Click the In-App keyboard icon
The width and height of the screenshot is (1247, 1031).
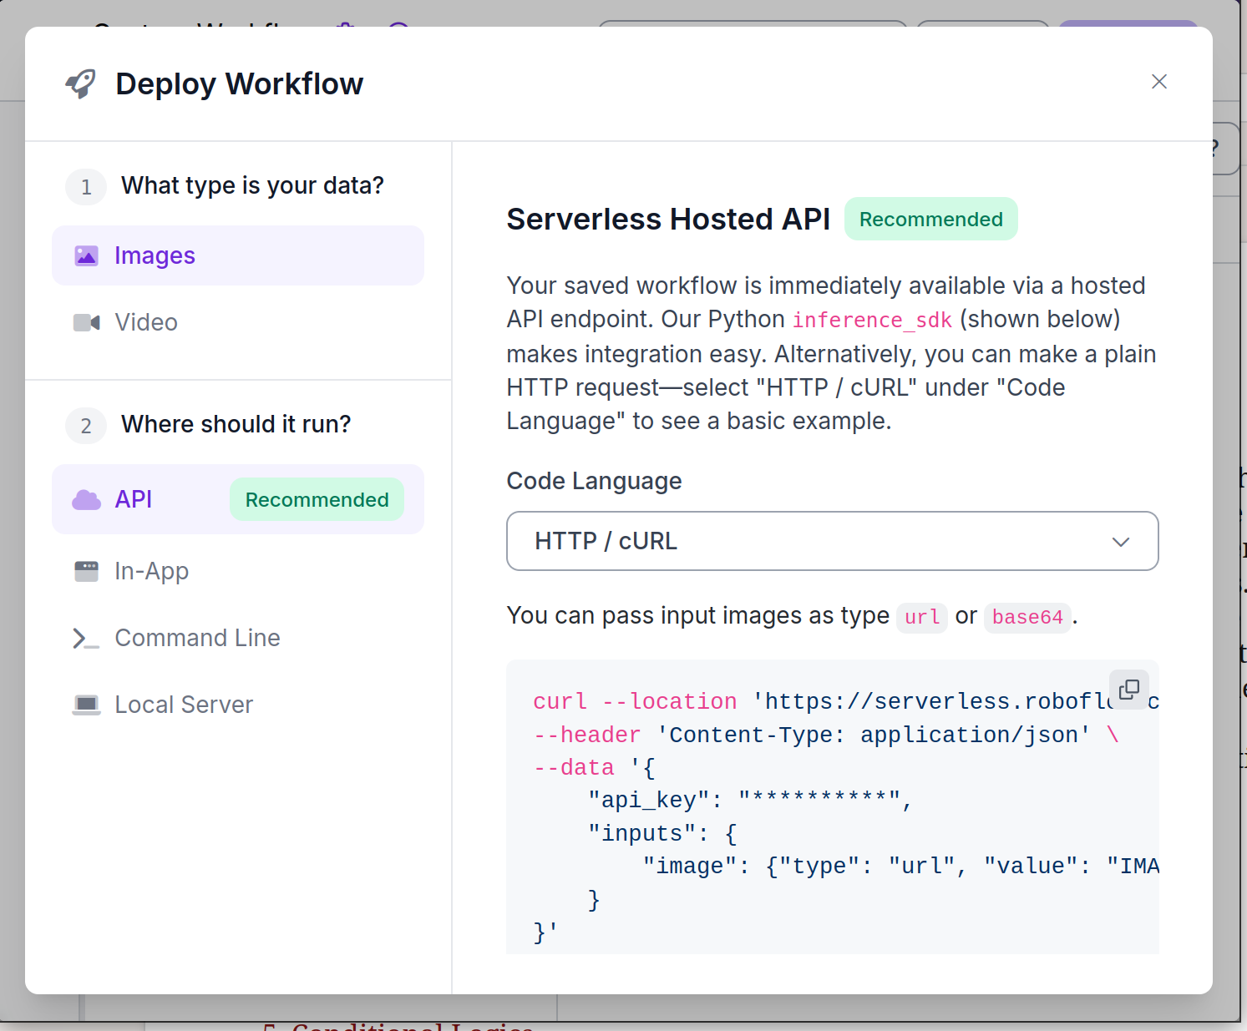coord(86,571)
